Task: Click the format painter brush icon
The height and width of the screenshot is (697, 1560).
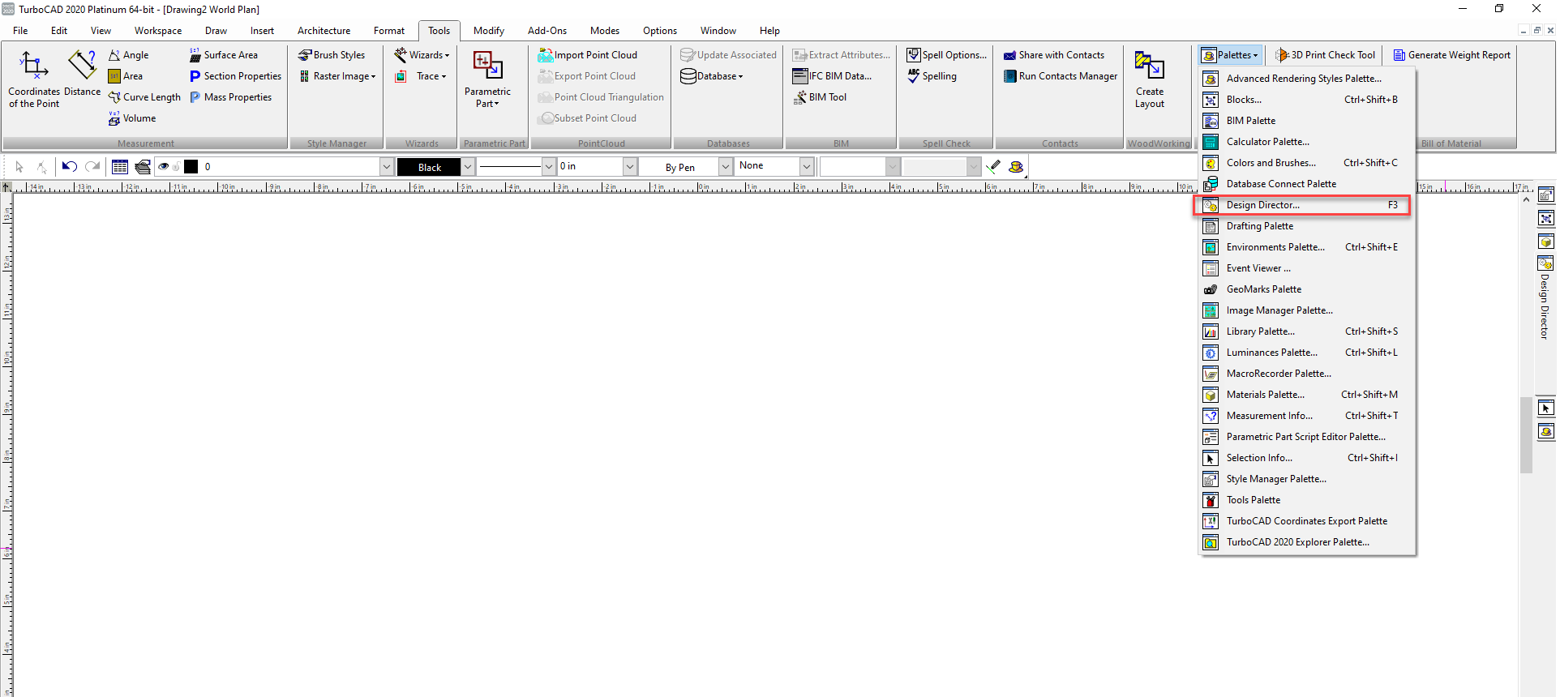Action: 993,167
